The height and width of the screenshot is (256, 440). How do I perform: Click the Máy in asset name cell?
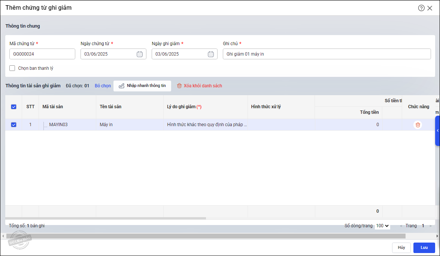pyautogui.click(x=130, y=125)
